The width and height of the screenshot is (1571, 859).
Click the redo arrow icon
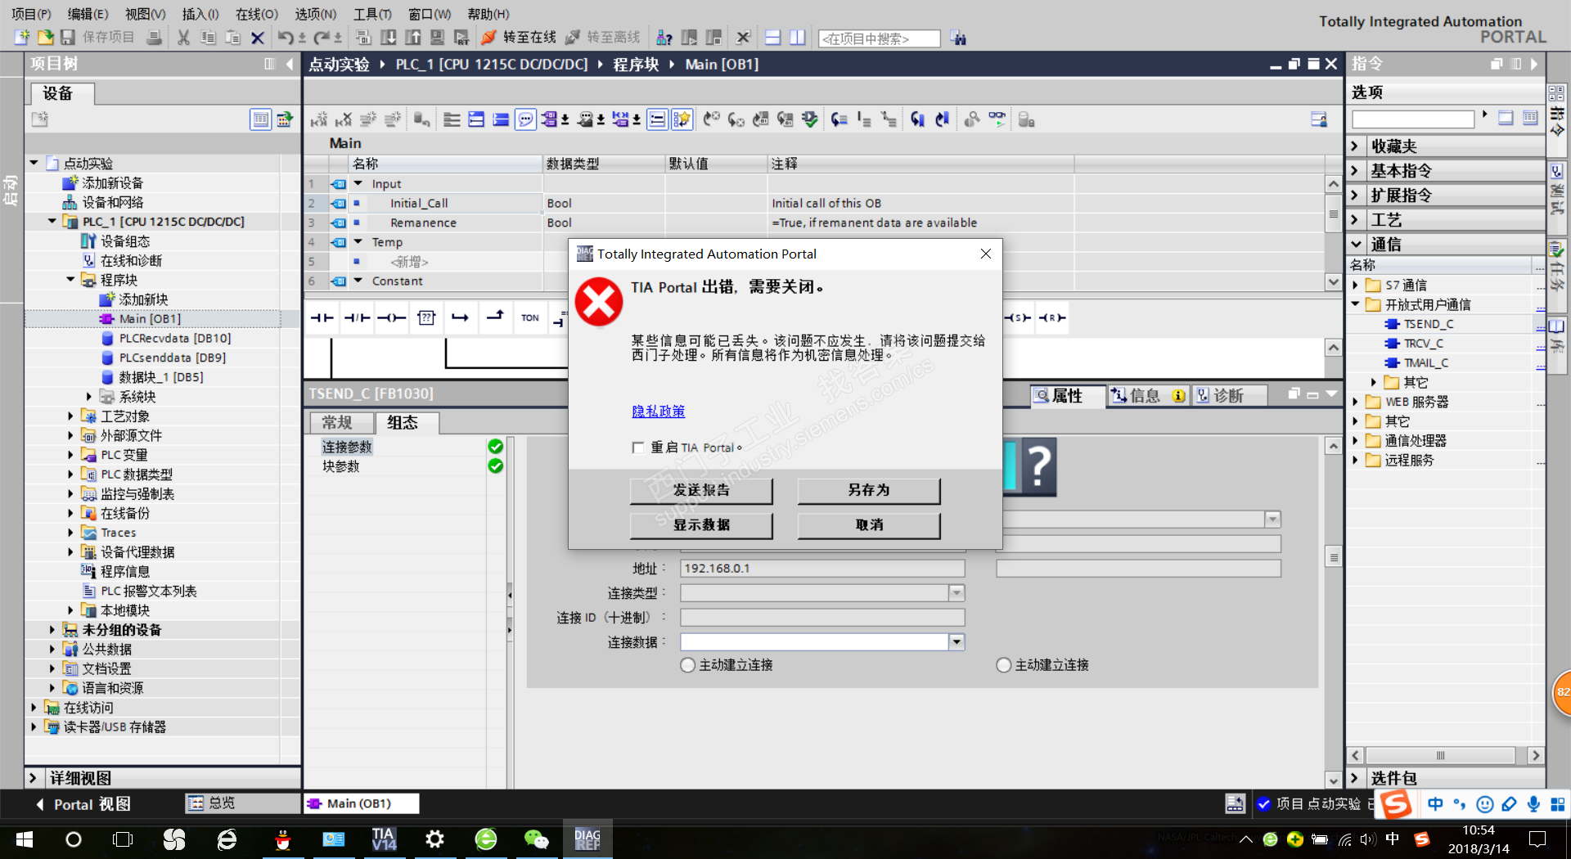(321, 38)
